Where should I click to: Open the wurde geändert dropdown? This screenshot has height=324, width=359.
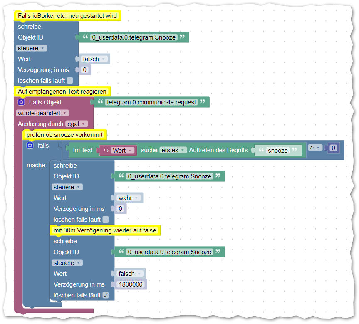42,113
